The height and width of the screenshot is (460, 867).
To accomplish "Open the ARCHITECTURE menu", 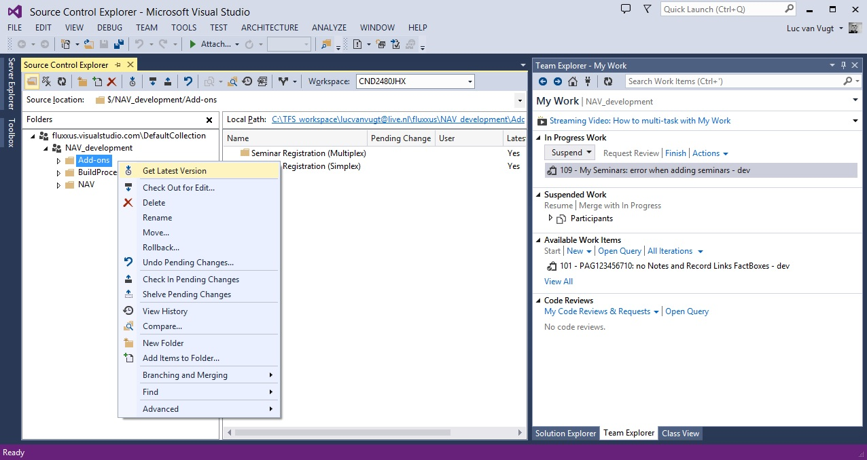I will click(x=270, y=28).
